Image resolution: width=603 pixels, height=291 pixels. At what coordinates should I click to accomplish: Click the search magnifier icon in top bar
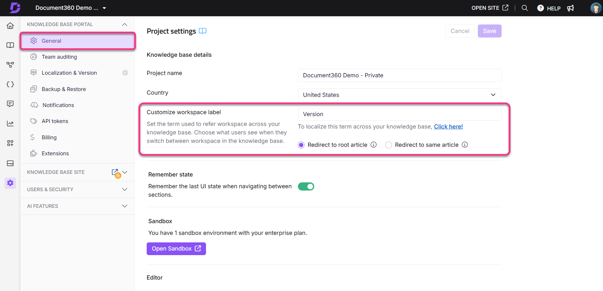coord(524,8)
